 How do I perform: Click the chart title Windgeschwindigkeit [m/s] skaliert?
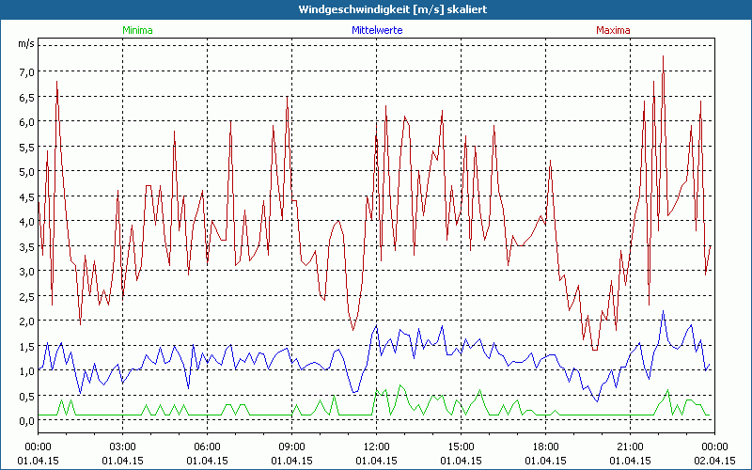376,9
